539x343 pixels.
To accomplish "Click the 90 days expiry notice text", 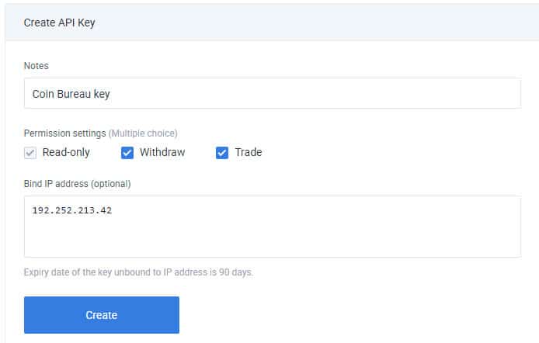I will [138, 272].
